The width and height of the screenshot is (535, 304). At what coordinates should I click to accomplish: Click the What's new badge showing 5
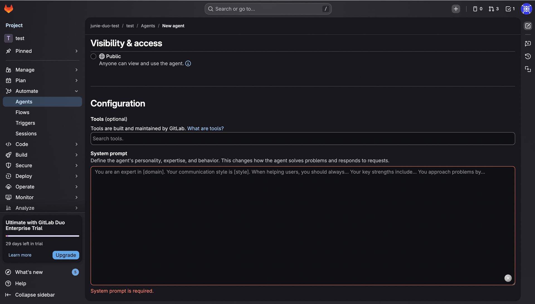point(75,272)
